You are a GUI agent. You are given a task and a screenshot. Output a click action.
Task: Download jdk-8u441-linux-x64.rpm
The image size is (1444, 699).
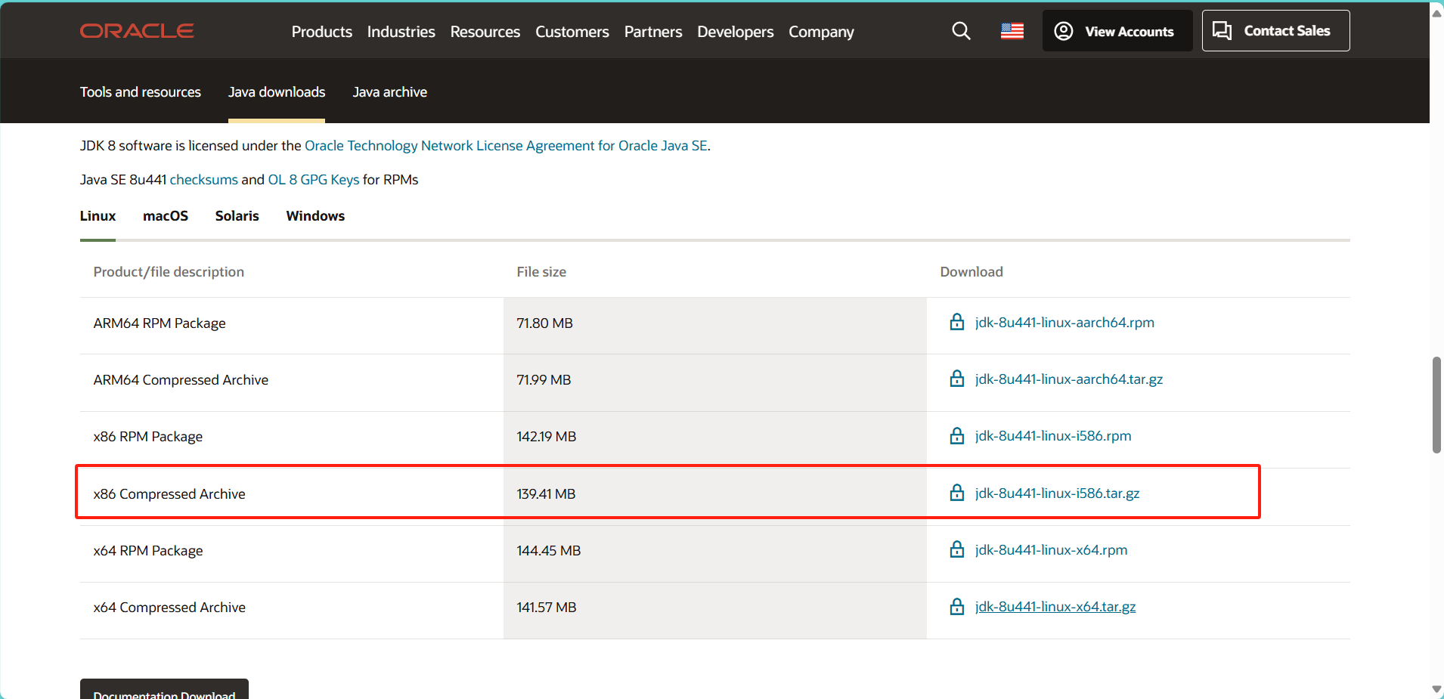coord(1052,550)
